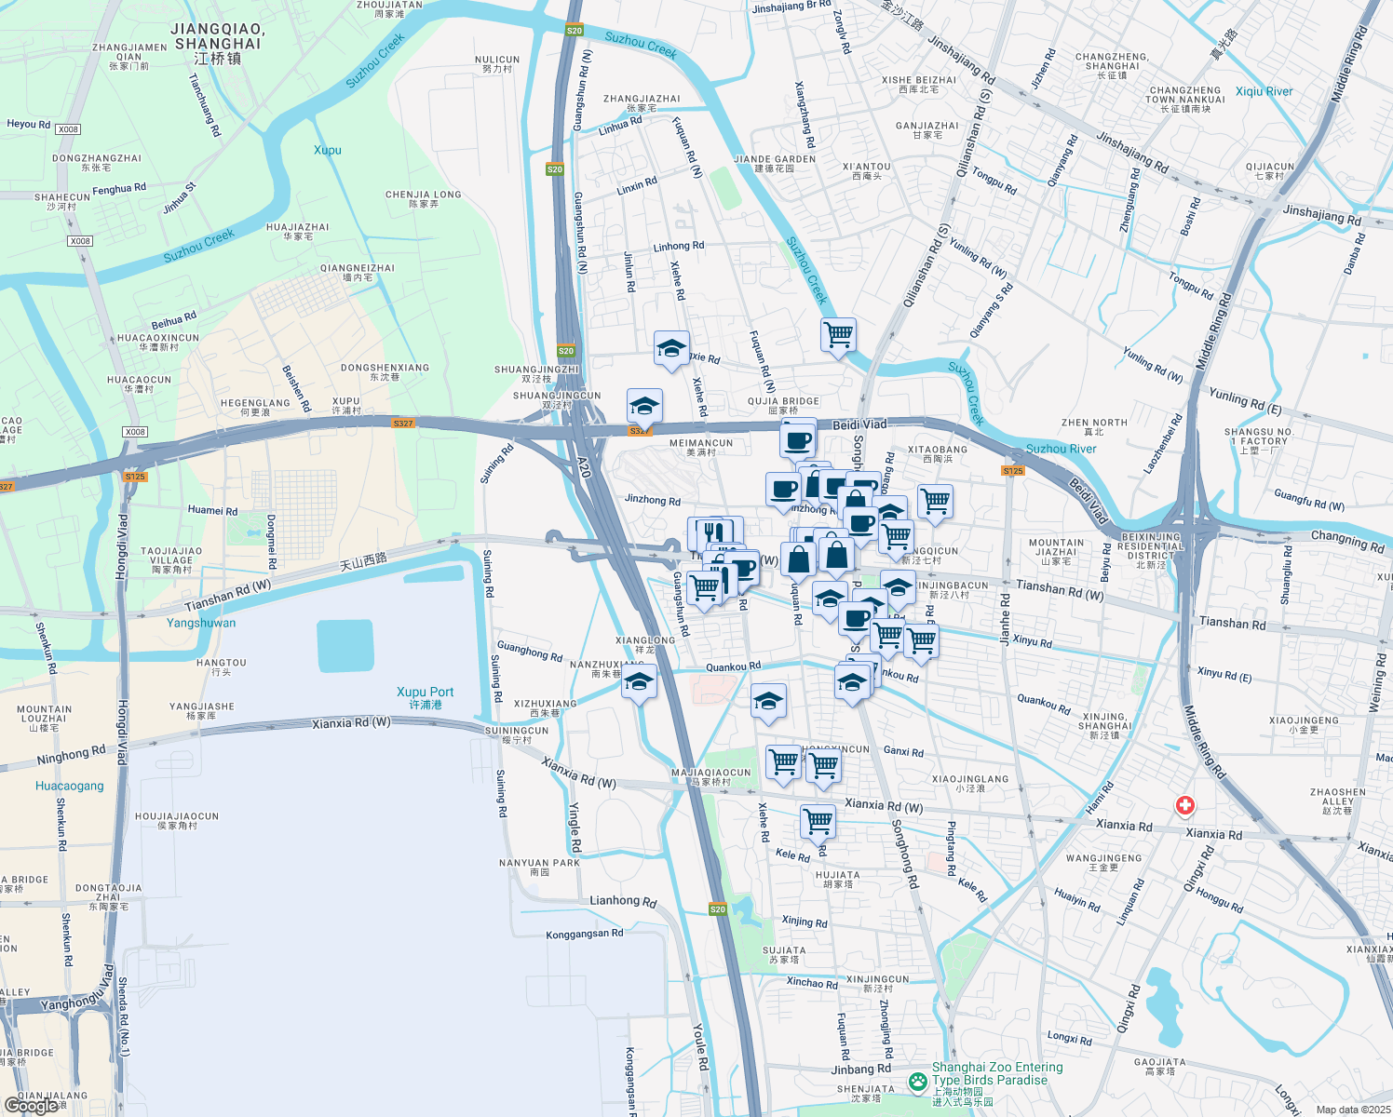The width and height of the screenshot is (1393, 1117).
Task: Click the shopping cart icon near the S125 marker
Action: coord(934,501)
